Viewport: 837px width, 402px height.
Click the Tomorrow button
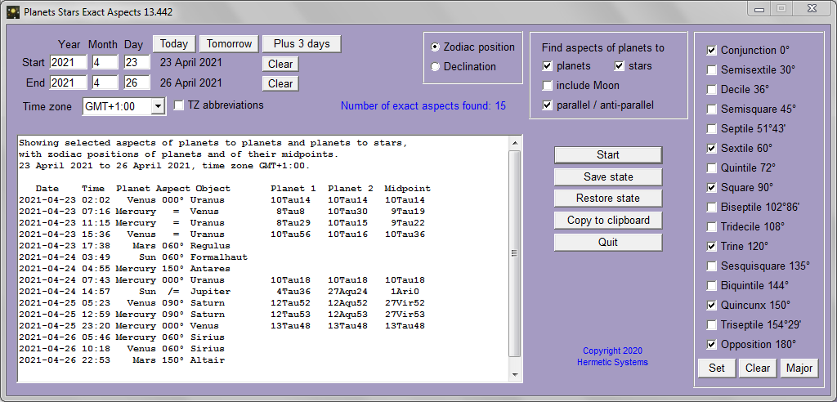point(229,44)
